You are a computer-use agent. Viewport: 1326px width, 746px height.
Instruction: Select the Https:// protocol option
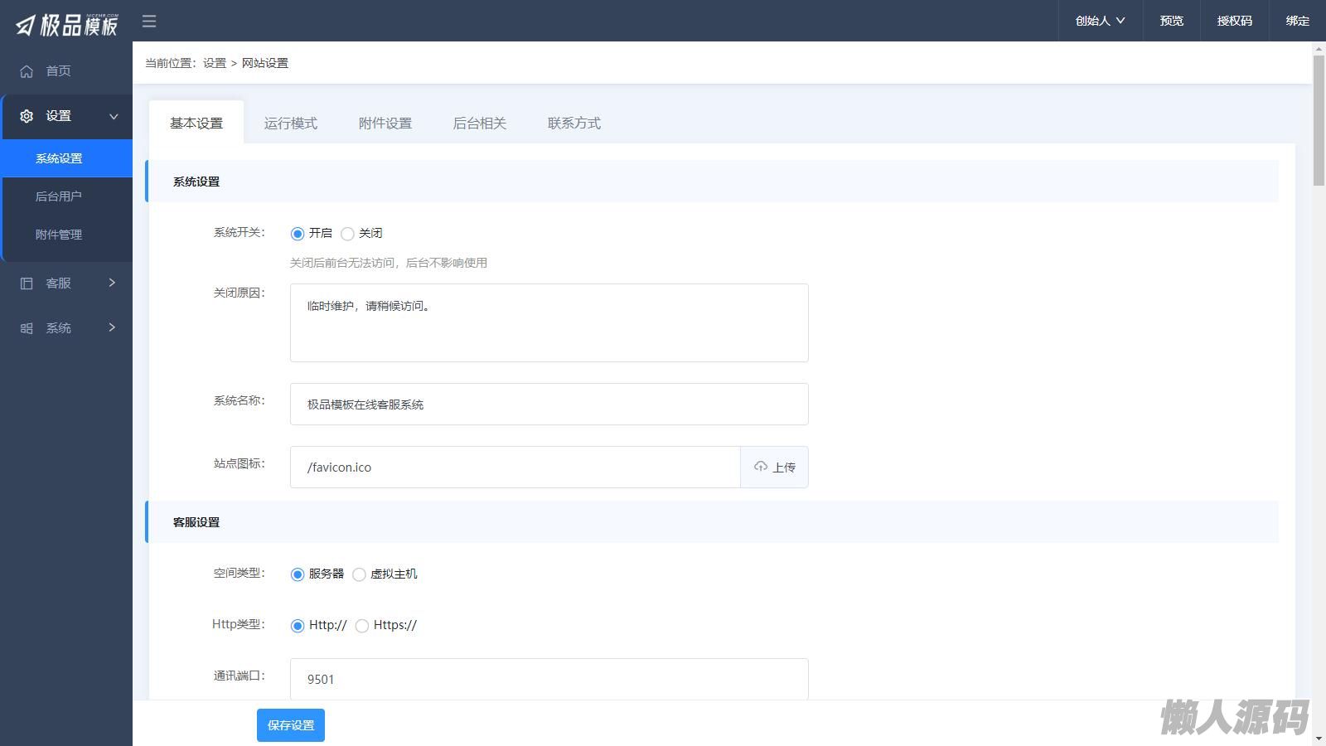pyautogui.click(x=362, y=626)
